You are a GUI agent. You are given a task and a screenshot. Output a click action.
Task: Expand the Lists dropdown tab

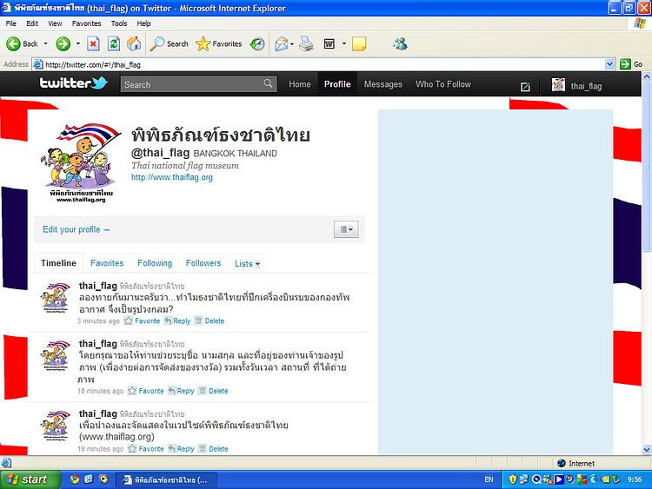[x=248, y=263]
